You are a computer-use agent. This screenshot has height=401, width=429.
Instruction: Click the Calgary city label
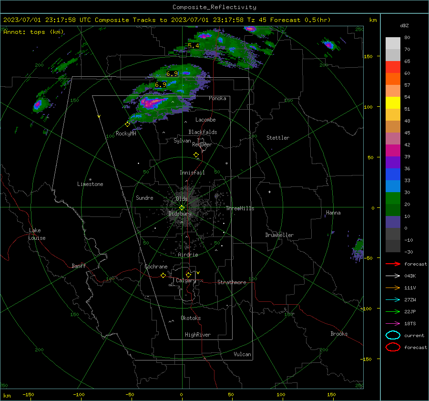(x=186, y=280)
